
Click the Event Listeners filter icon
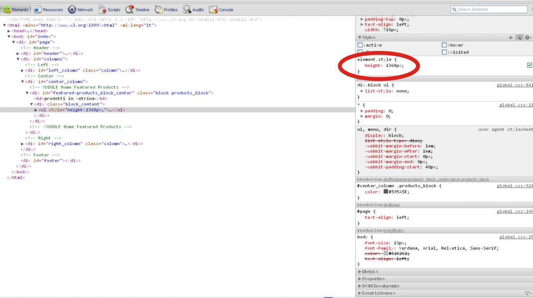click(x=527, y=293)
